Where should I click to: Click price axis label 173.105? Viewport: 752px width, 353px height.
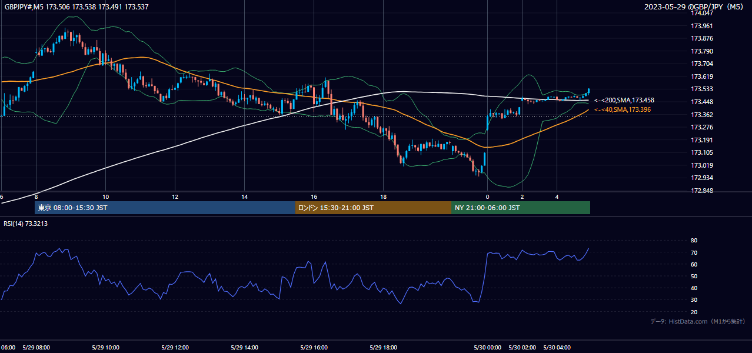(x=702, y=152)
